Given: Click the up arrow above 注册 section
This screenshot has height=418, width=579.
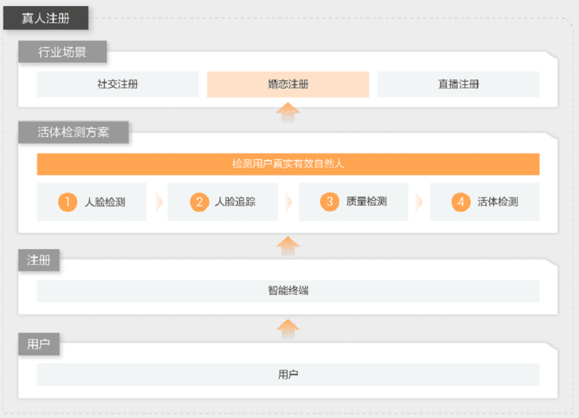Looking at the screenshot, I should click(x=288, y=246).
